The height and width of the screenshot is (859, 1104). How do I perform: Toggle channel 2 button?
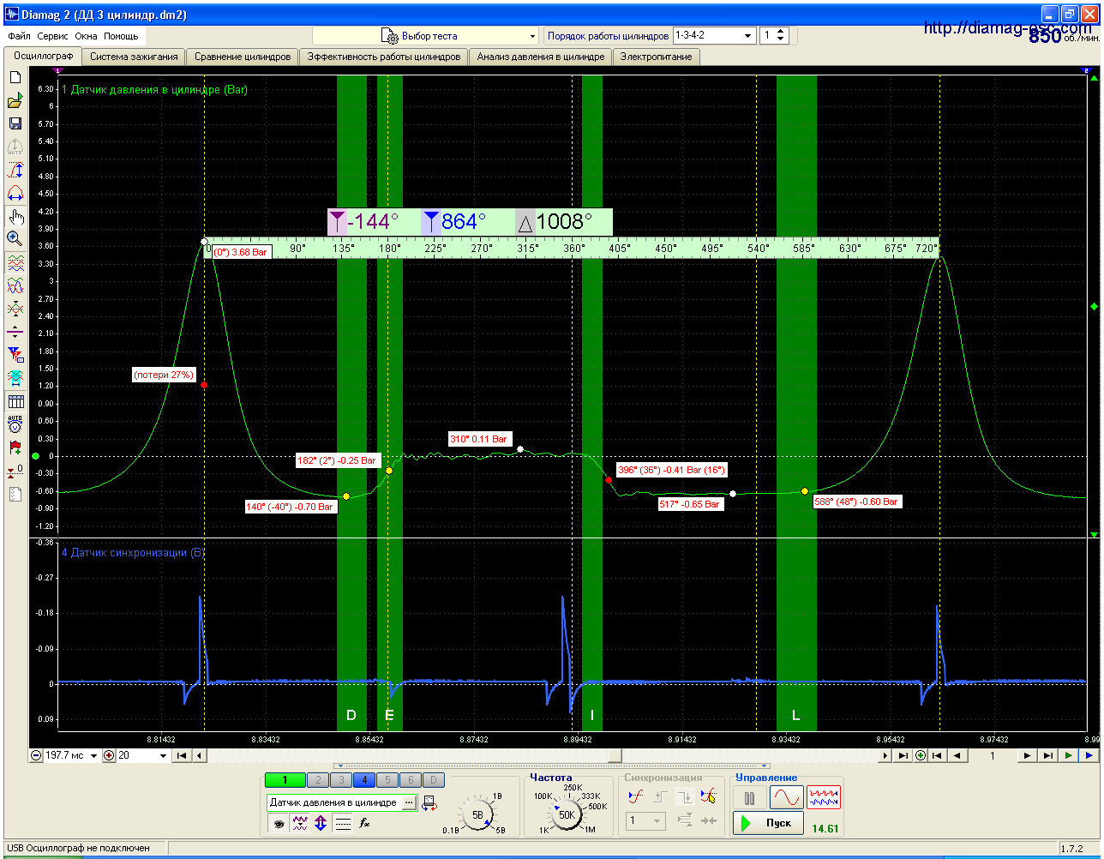coord(319,779)
